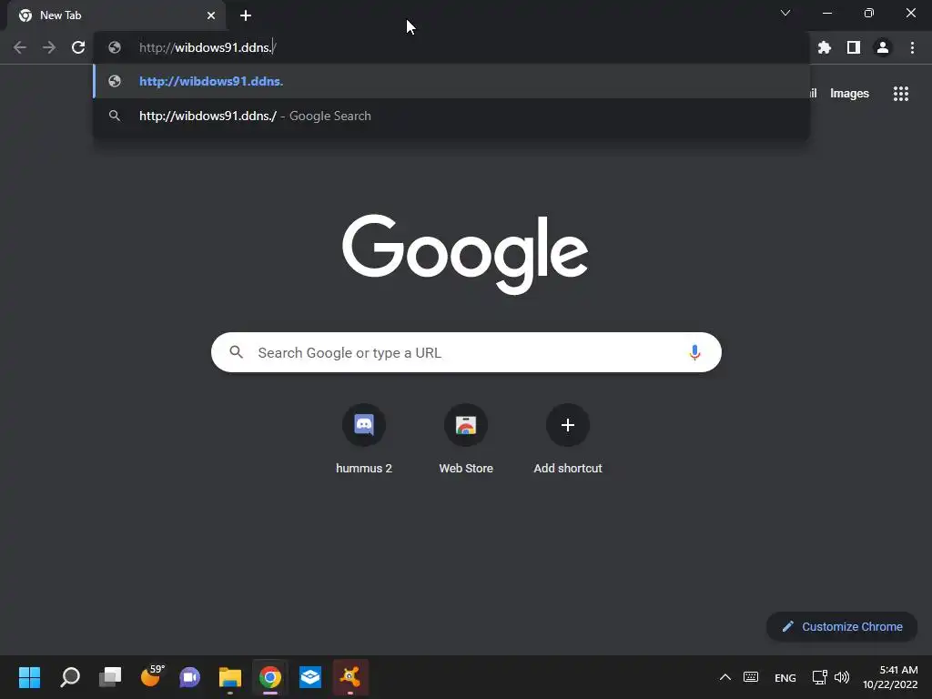This screenshot has height=699, width=932.
Task: Open the weather widget showing 59°
Action: click(152, 676)
